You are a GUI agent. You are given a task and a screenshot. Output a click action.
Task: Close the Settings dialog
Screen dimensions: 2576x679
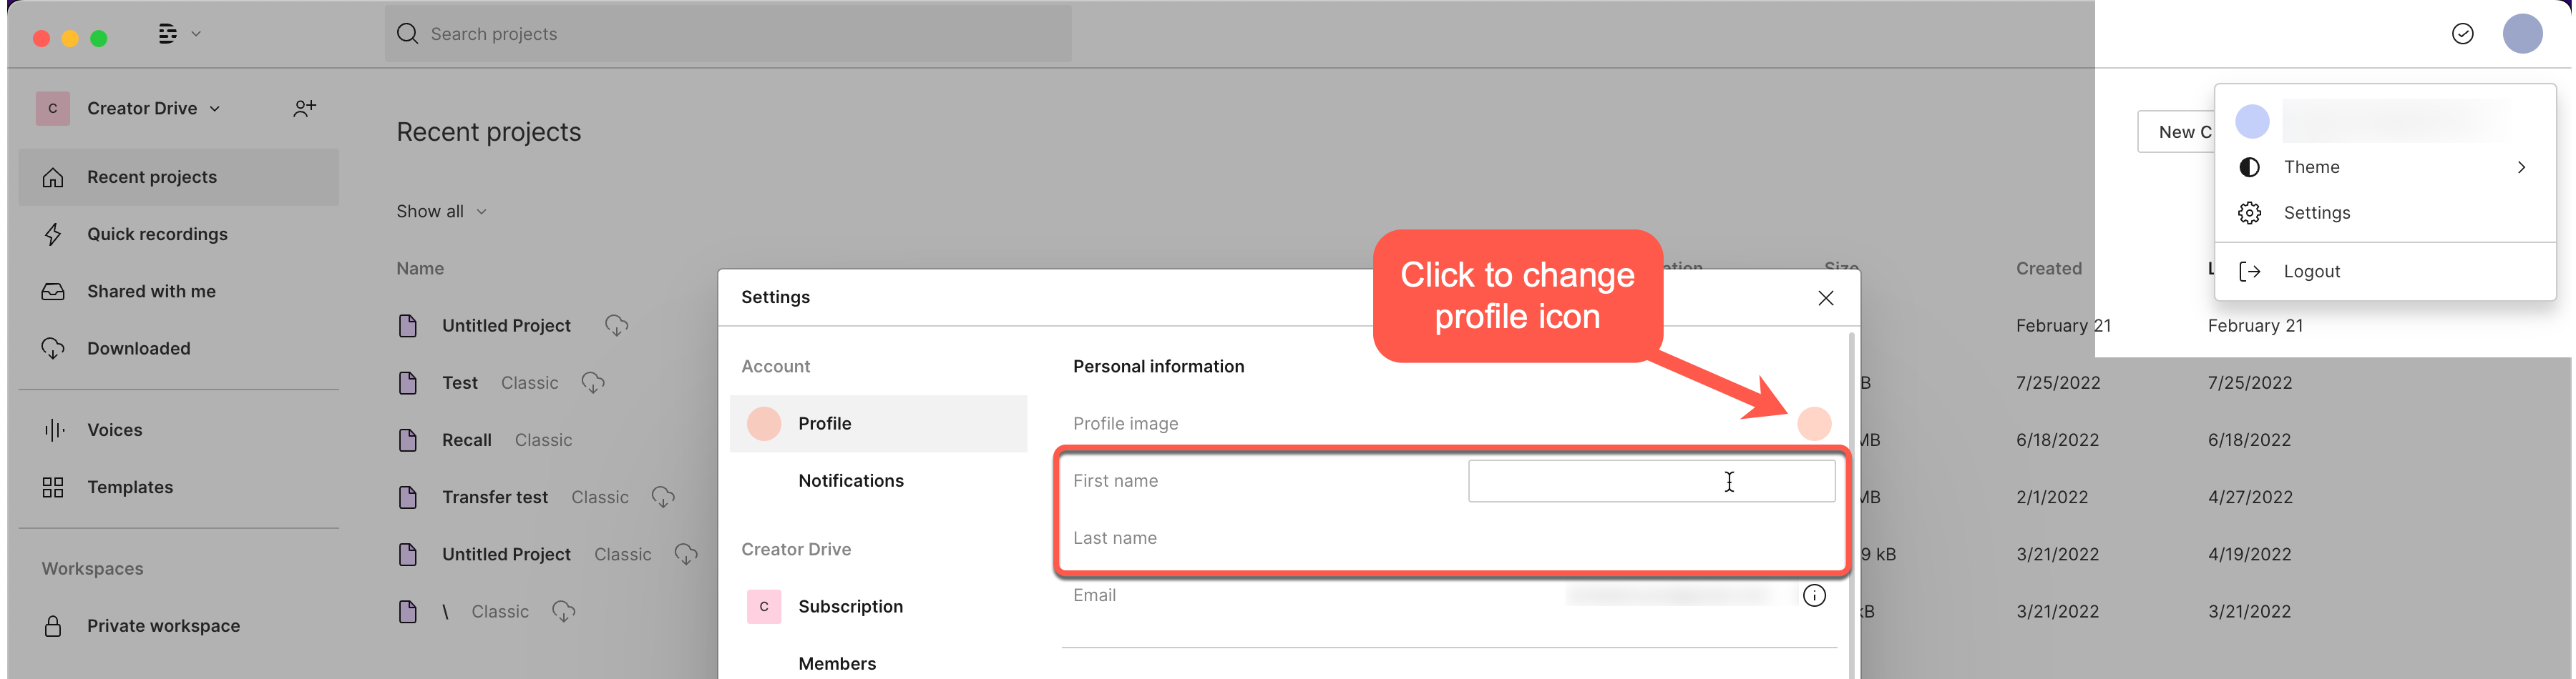tap(1825, 297)
